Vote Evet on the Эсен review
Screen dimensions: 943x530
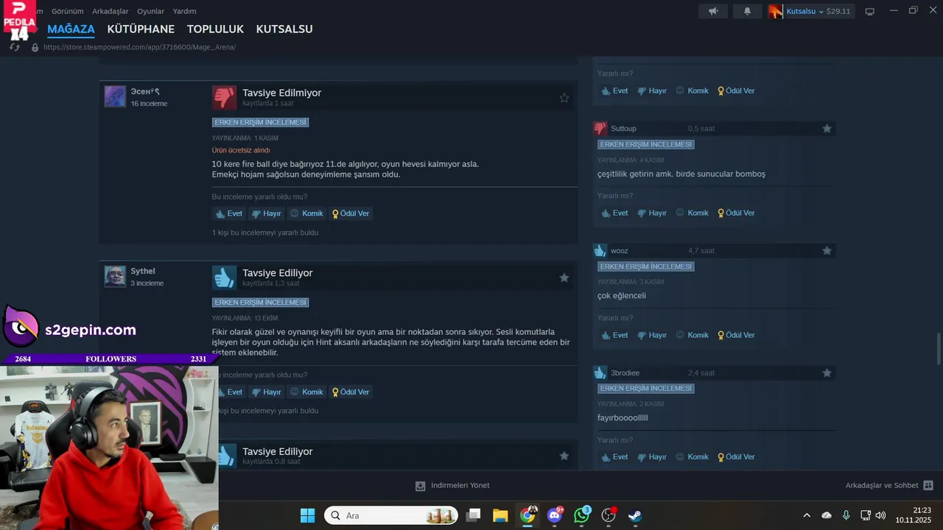pyautogui.click(x=228, y=213)
